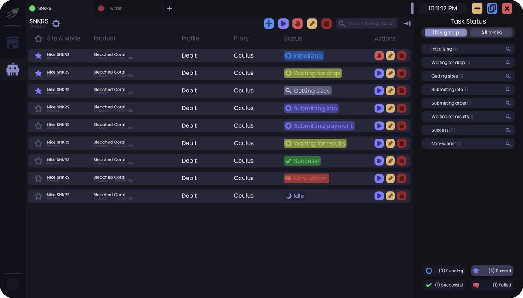Filter by Waiting for results status

click(468, 117)
